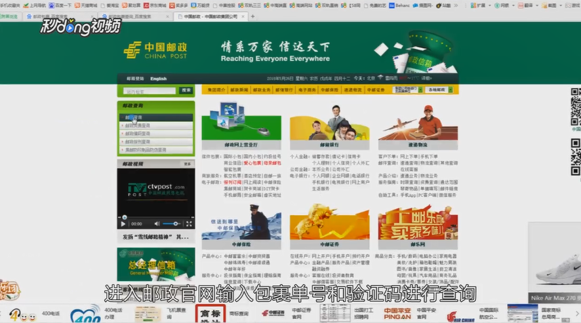Select the highlighted 邮件查询 sidebar item
Image resolution: width=581 pixels, height=323 pixels.
click(156, 117)
